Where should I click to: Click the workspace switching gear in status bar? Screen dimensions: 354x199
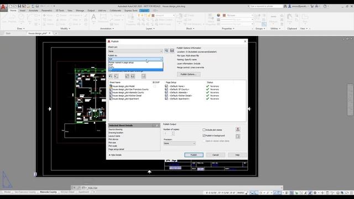(x=315, y=193)
